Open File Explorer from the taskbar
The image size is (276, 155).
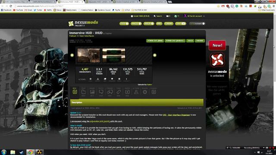pyautogui.click(x=13, y=152)
